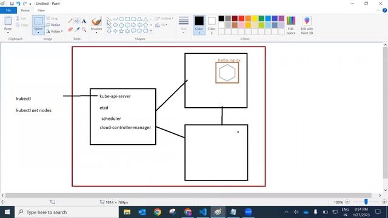The image size is (388, 218).
Task: Expand the Brushes dropdown arrow
Action: pyautogui.click(x=96, y=33)
